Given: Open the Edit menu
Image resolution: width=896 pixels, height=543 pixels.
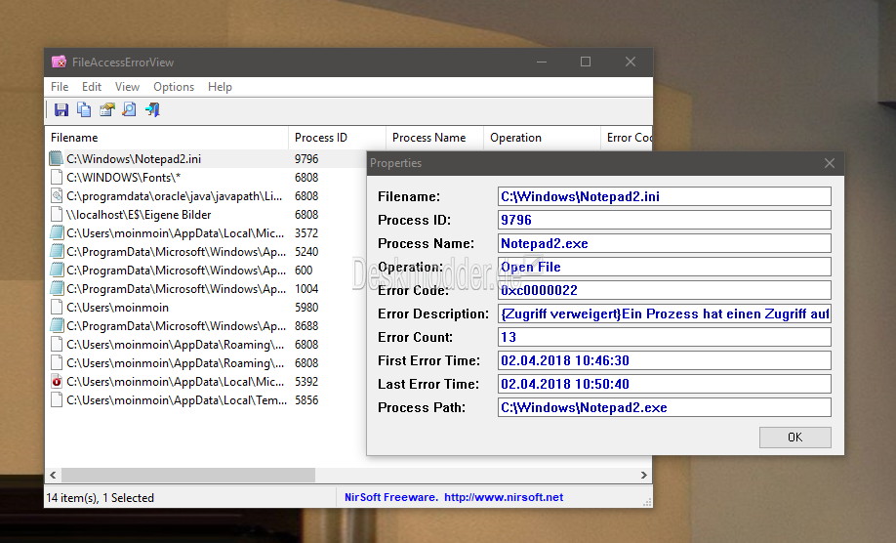Looking at the screenshot, I should click(x=92, y=87).
